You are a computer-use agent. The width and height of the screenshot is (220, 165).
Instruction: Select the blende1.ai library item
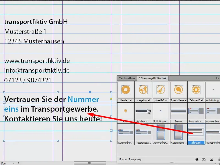coord(126,92)
